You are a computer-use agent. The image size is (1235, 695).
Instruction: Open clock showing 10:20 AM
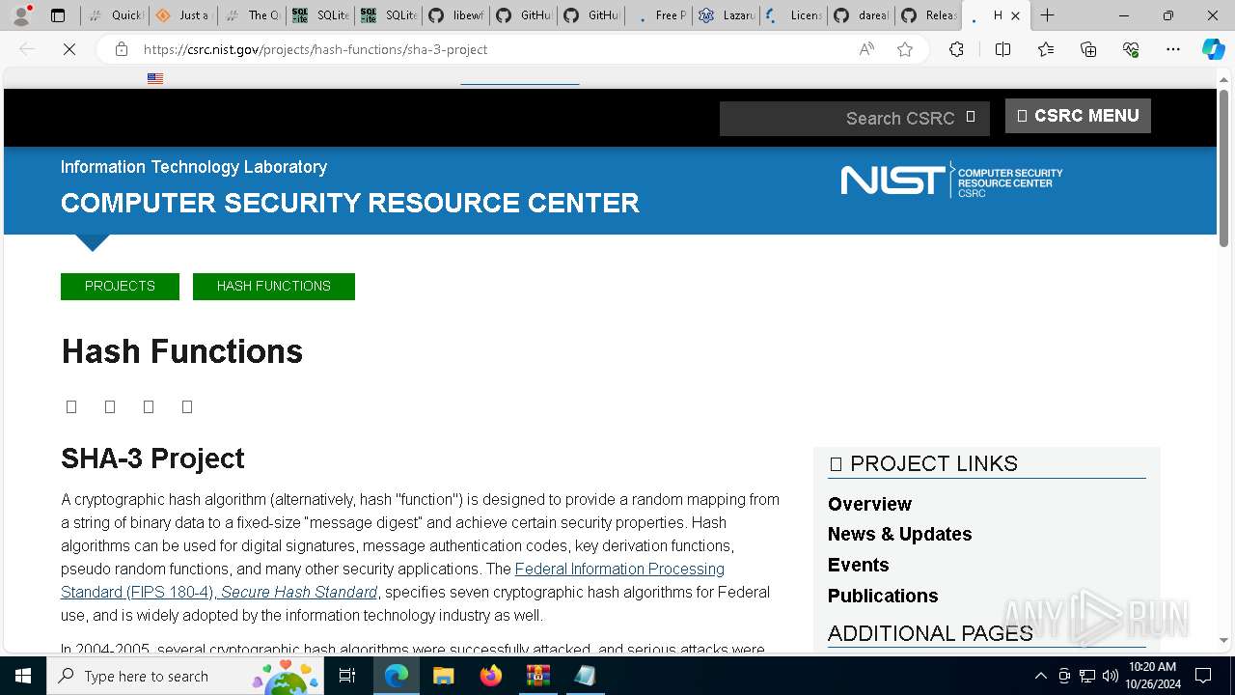tap(1152, 676)
